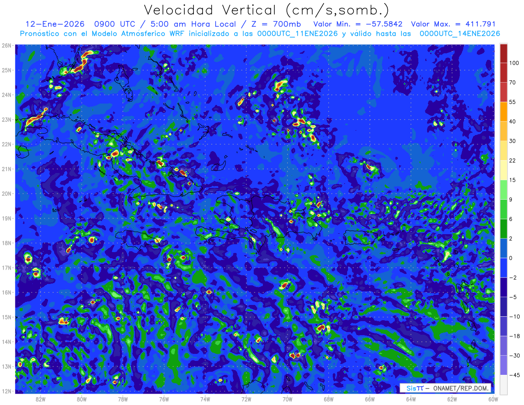The width and height of the screenshot is (524, 405).
Task: Click the latitude label '25N'
Action: 7,70
